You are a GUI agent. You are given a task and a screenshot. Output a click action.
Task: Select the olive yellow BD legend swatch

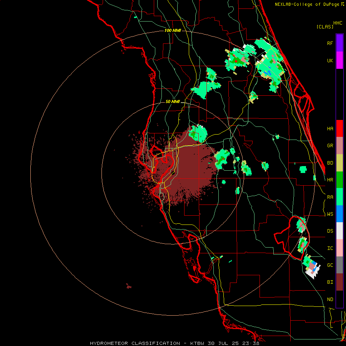pos(339,163)
